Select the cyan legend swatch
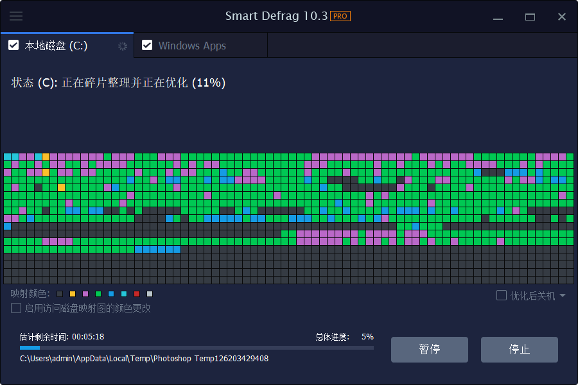The width and height of the screenshot is (578, 385). click(x=124, y=294)
